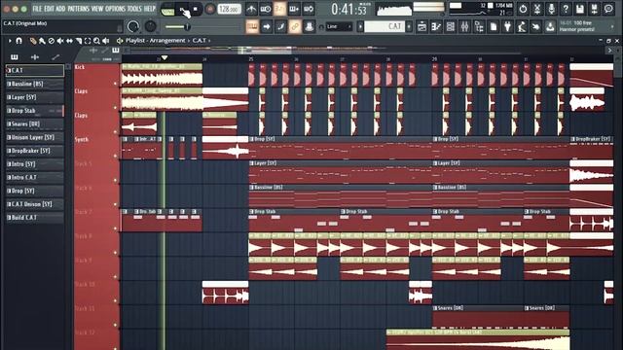The image size is (623, 350).
Task: Adjust the main volume knob
Action: 133,27
